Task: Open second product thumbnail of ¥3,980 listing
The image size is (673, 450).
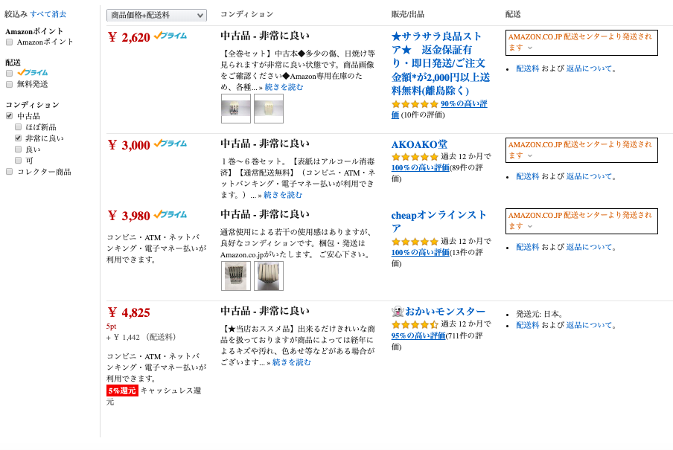Action: [268, 276]
